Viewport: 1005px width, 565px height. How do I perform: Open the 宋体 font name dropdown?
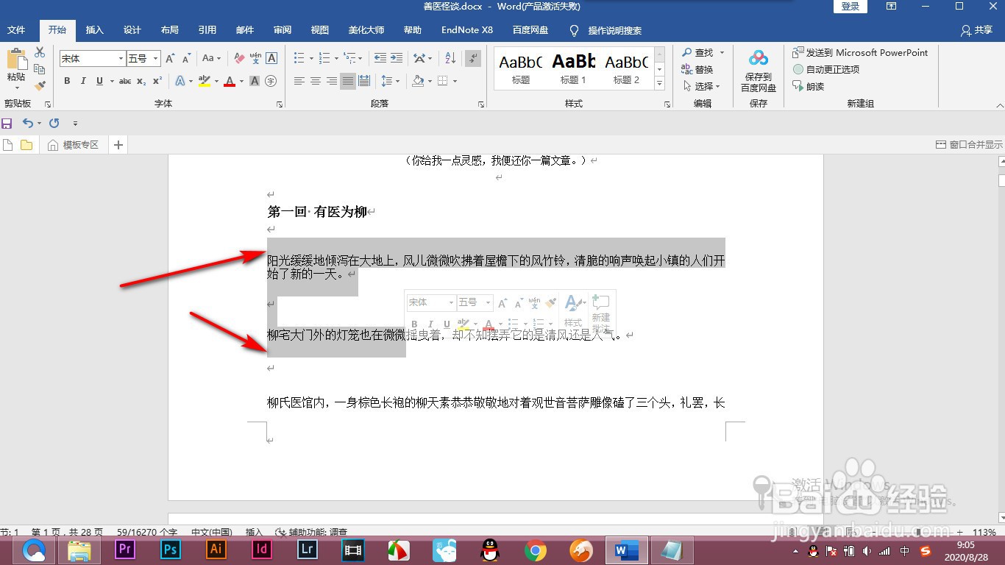(x=120, y=57)
